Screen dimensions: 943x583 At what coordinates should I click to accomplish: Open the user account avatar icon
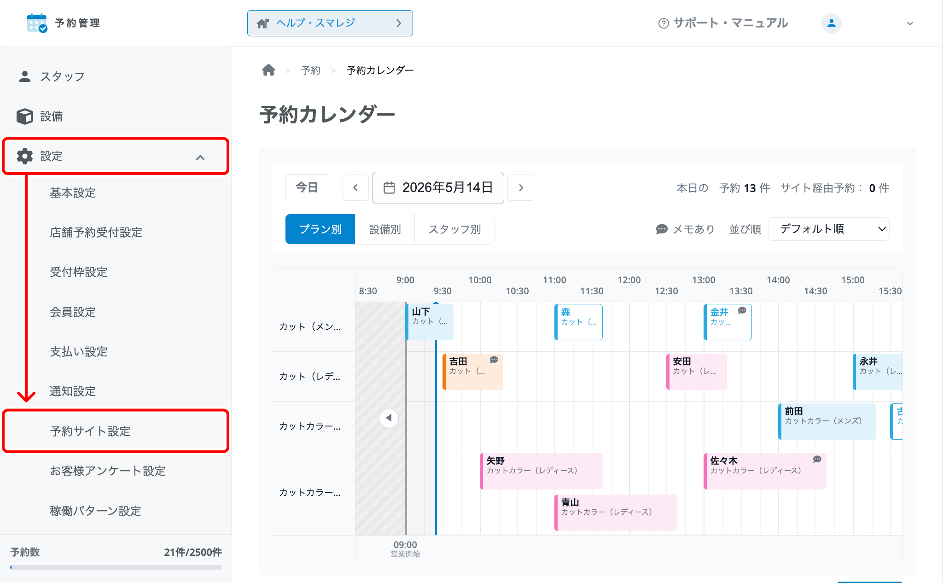(x=831, y=23)
